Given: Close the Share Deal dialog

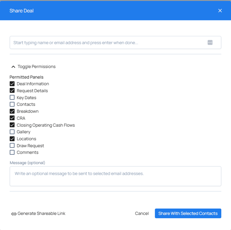Looking at the screenshot, I should pos(220,11).
